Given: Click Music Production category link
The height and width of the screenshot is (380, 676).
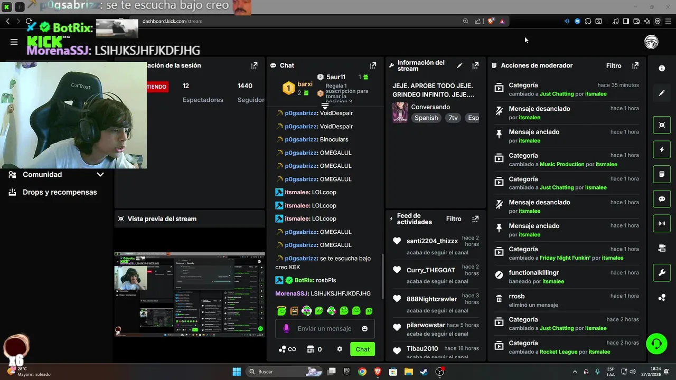Looking at the screenshot, I should point(562,164).
